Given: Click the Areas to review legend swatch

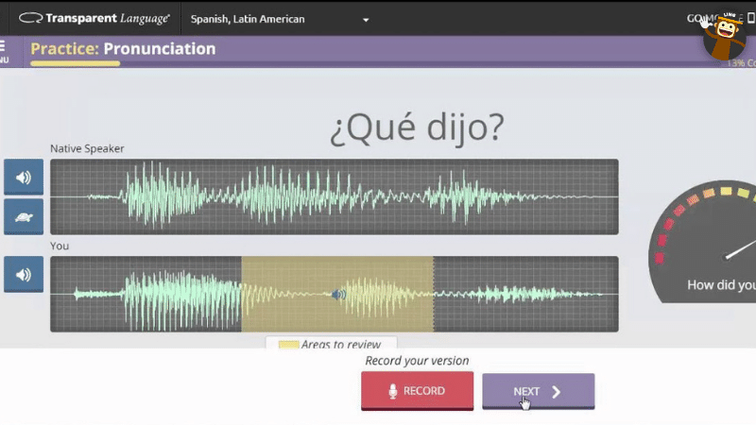Looking at the screenshot, I should (x=289, y=345).
